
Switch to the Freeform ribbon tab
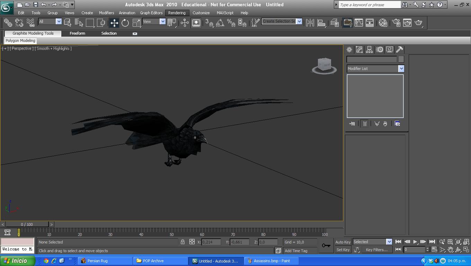click(77, 33)
